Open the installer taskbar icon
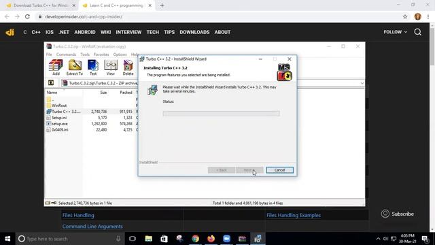 (x=258, y=239)
